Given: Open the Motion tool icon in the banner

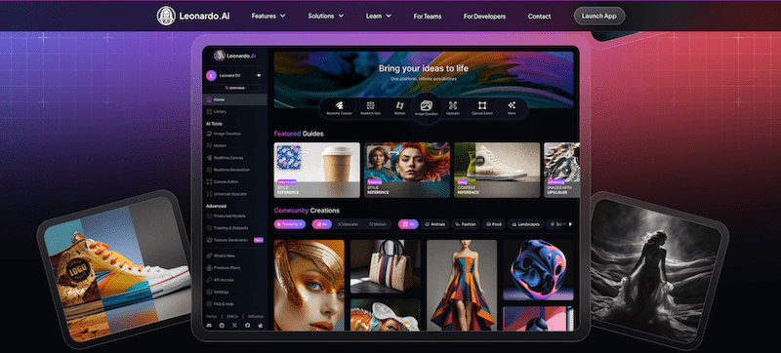Looking at the screenshot, I should coord(399,105).
